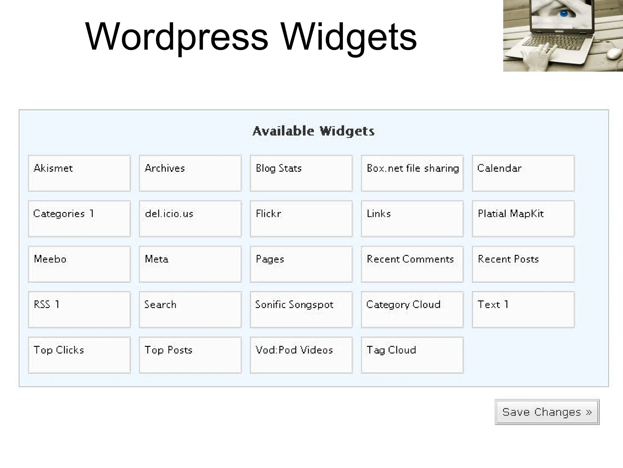This screenshot has width=623, height=468.
Task: Click the laptop photo thumbnail
Action: coord(563,36)
